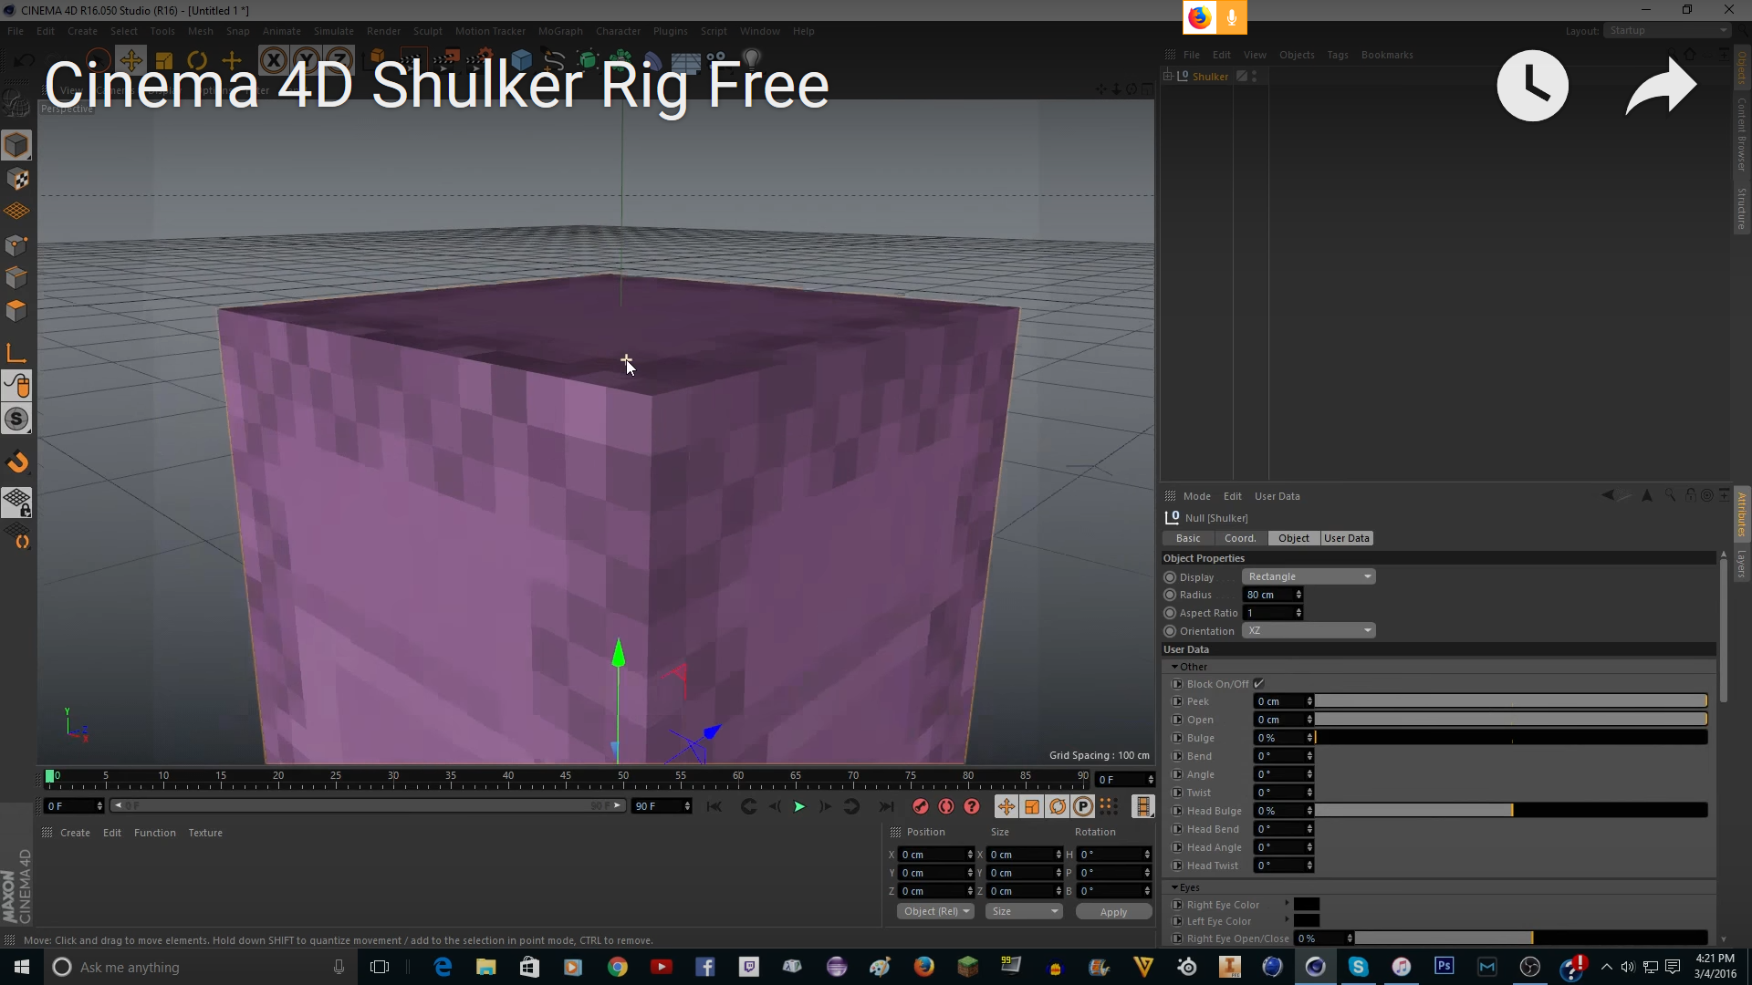
Task: Click the Right Eye Color swatch
Action: pyautogui.click(x=1307, y=905)
